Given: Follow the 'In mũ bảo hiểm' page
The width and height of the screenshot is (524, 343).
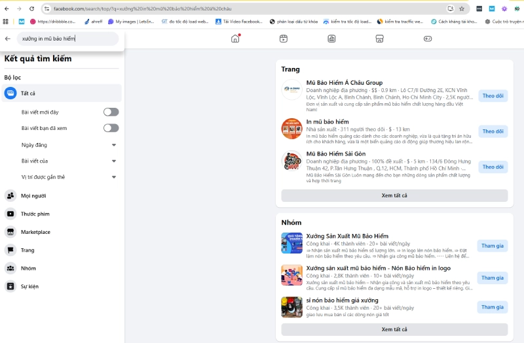Looking at the screenshot, I should pyautogui.click(x=493, y=131).
